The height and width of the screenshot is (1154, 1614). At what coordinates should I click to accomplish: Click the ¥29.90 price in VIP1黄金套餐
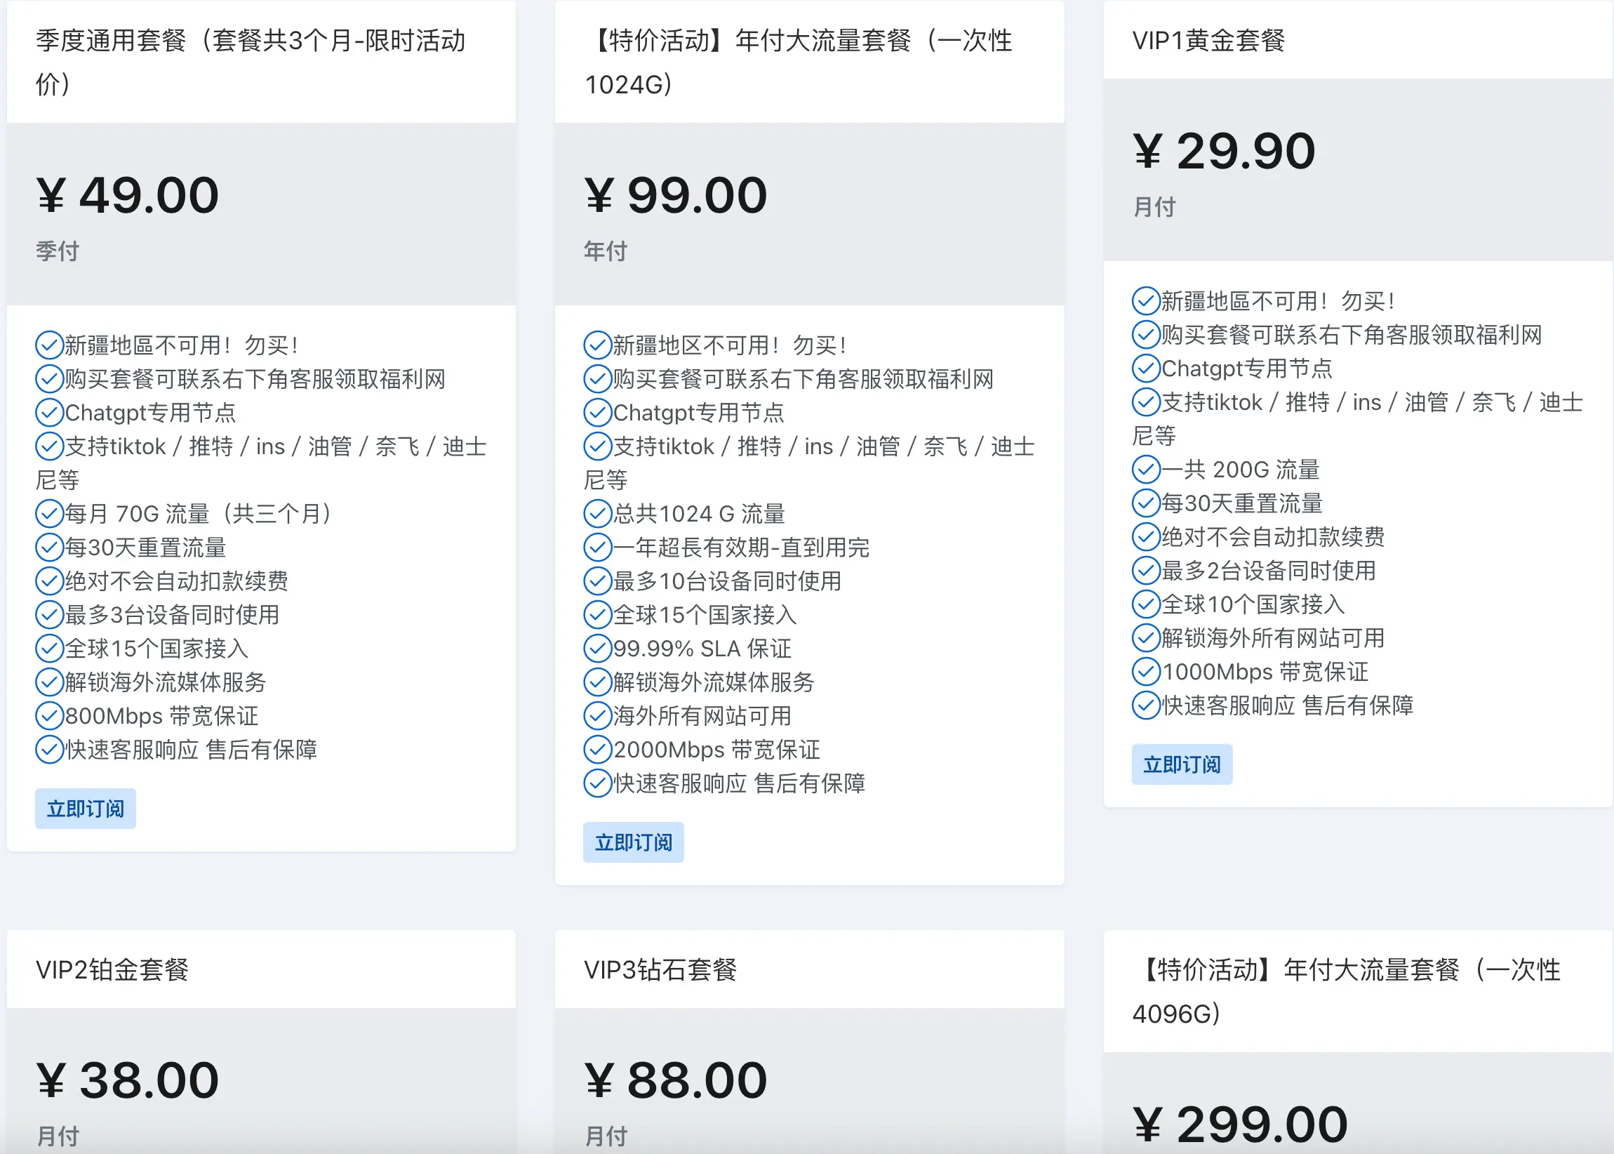[1223, 151]
